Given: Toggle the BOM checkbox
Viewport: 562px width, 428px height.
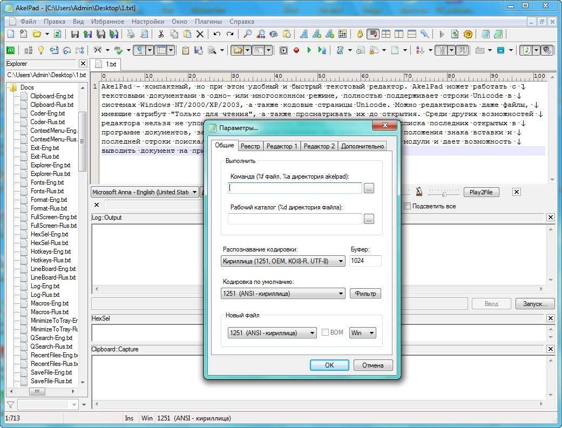Looking at the screenshot, I should click(325, 332).
